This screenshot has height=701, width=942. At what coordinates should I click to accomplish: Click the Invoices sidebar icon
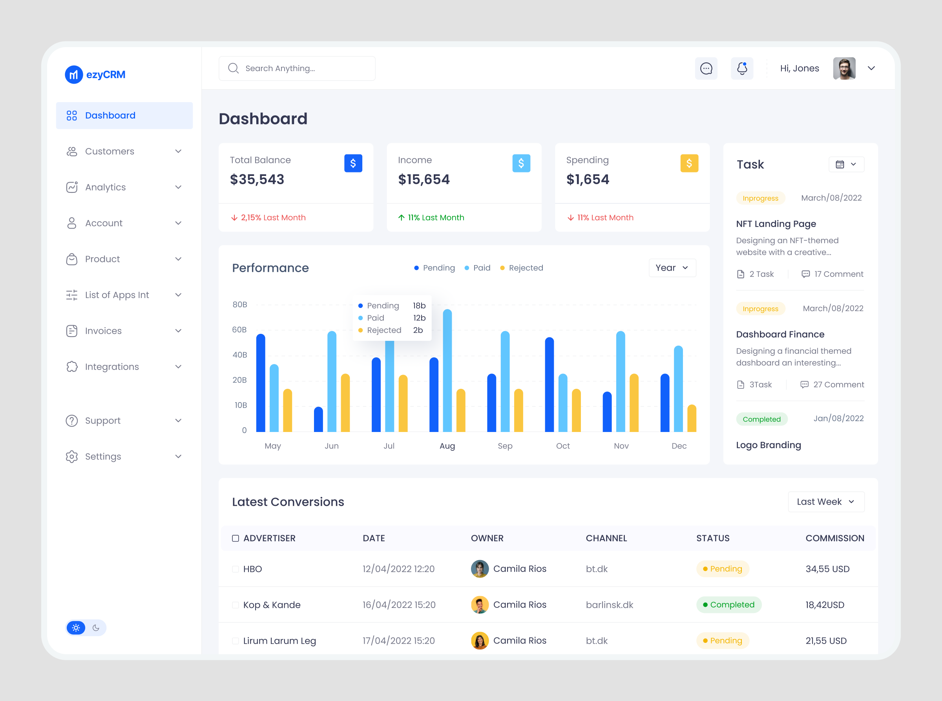72,331
